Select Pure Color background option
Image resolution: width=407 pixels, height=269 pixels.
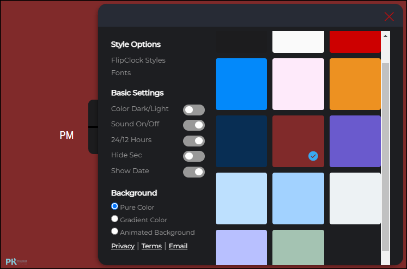(x=114, y=206)
